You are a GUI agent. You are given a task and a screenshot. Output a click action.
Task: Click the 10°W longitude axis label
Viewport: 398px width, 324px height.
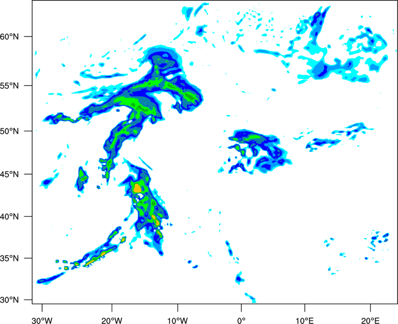coord(178,321)
